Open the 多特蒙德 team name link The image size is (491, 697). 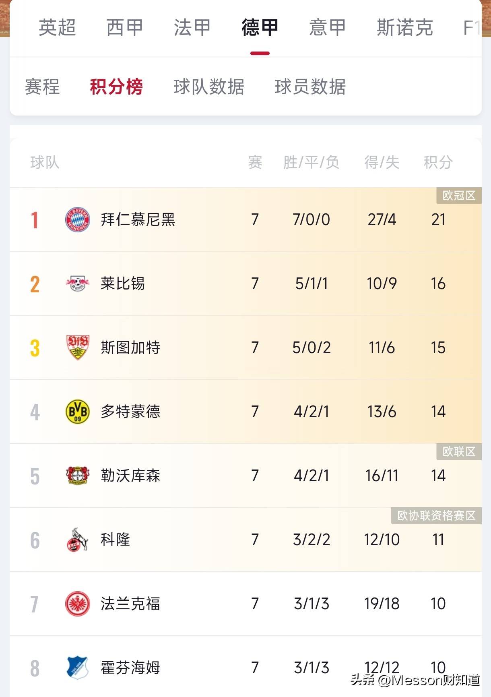(x=130, y=412)
